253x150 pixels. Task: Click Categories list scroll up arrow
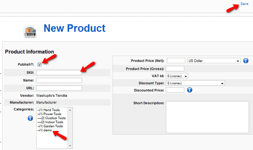coord(70,110)
